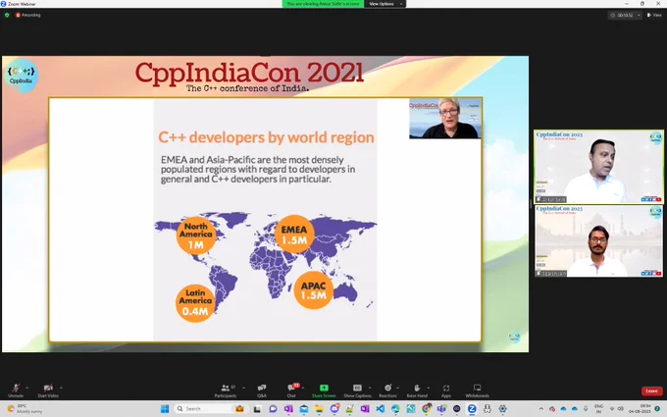667x417 pixels.
Task: Click the View layout button
Action: point(654,15)
